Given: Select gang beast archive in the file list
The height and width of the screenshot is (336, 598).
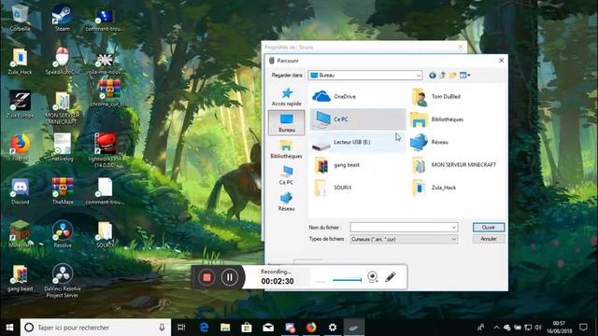Looking at the screenshot, I should (x=357, y=165).
